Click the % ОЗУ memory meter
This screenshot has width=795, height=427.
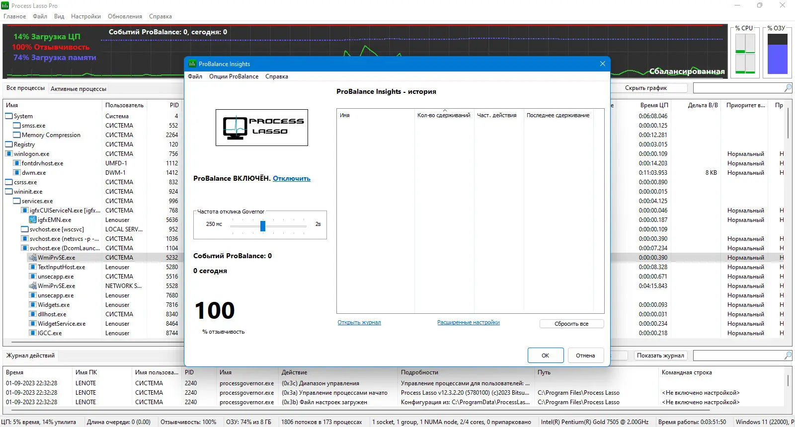(778, 54)
